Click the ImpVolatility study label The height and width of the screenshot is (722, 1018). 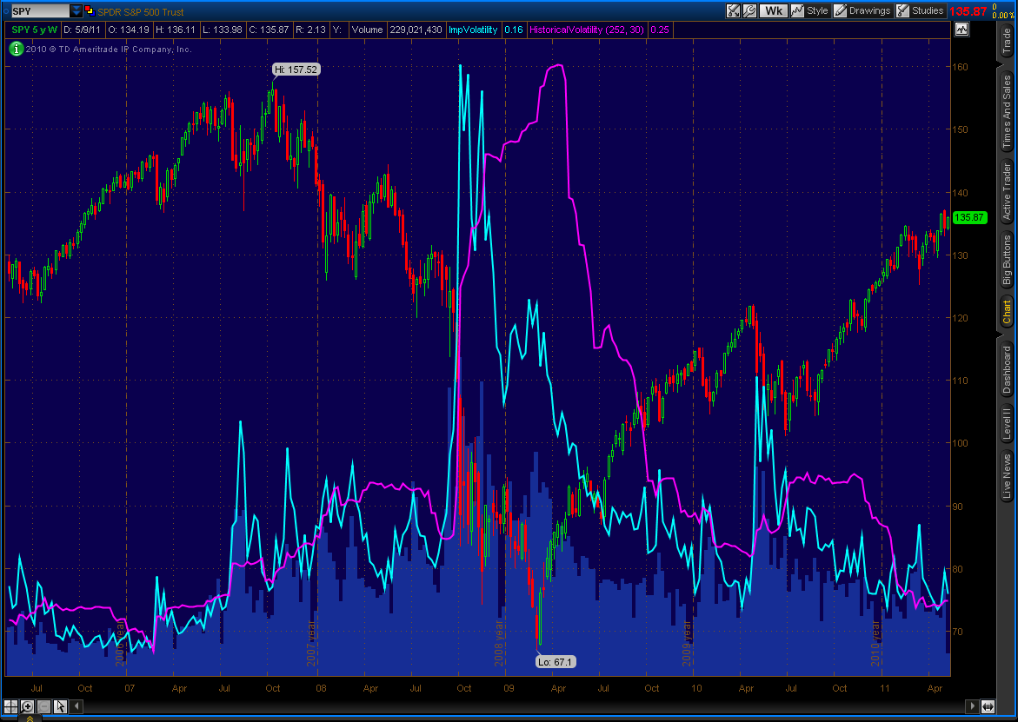[473, 30]
